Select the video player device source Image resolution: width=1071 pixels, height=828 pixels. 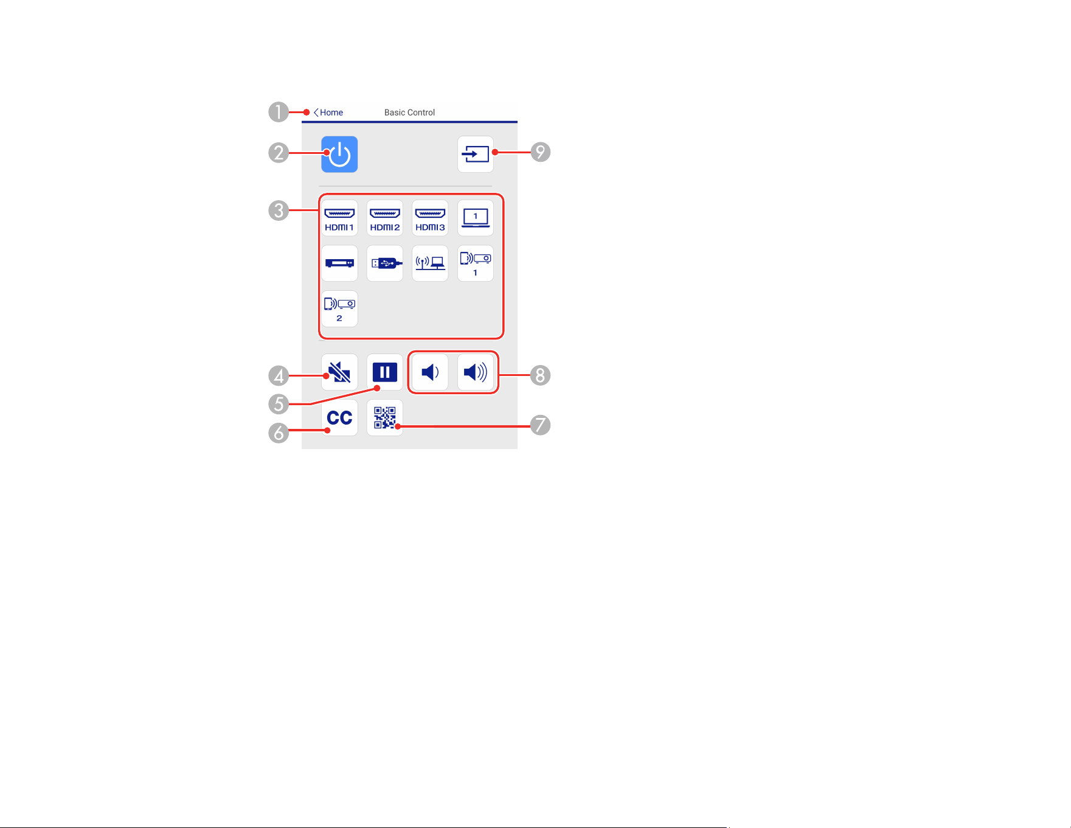tap(339, 263)
